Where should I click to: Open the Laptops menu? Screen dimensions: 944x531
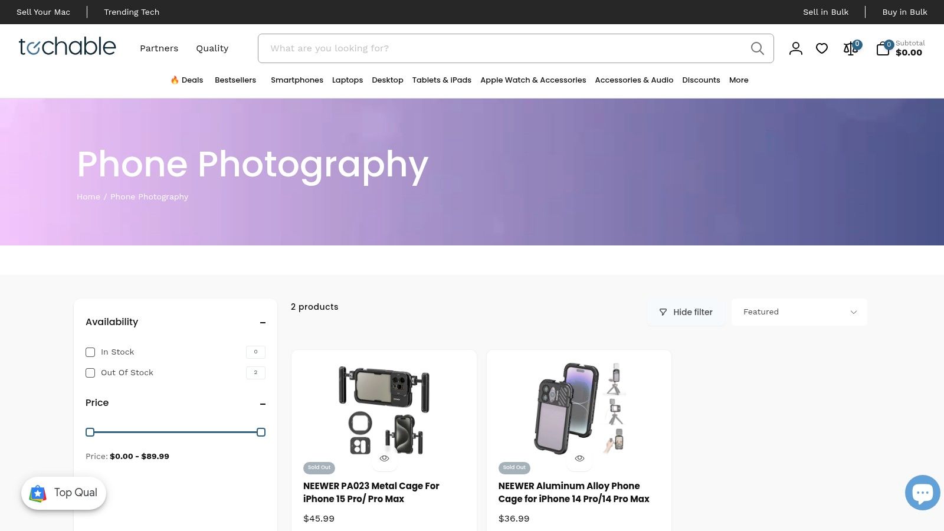point(348,80)
